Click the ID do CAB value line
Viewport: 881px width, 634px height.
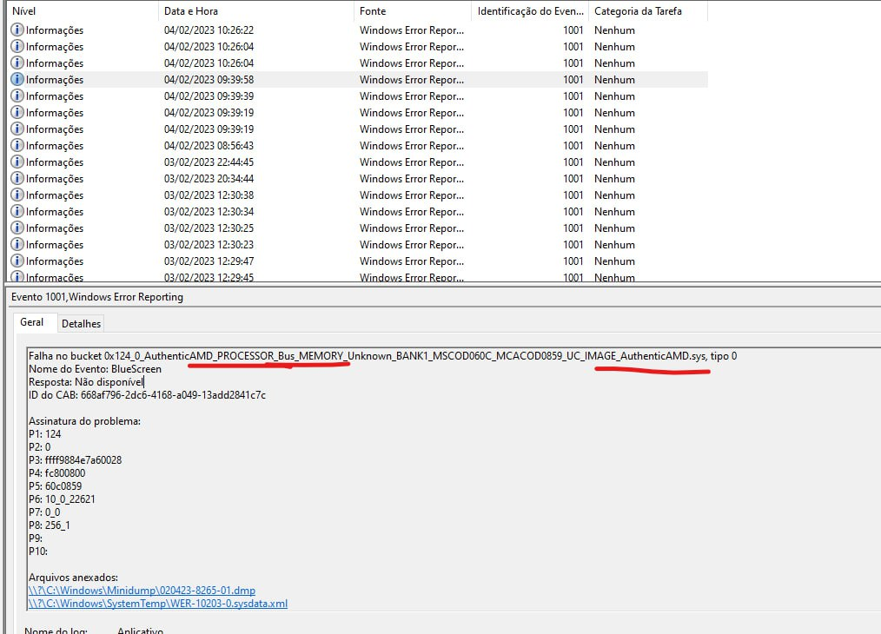147,395
